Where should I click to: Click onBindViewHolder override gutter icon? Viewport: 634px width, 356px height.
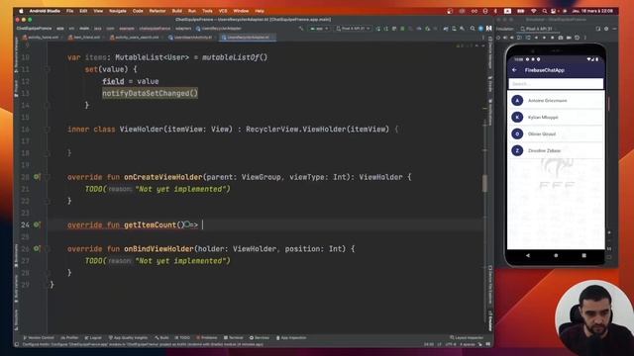point(37,248)
